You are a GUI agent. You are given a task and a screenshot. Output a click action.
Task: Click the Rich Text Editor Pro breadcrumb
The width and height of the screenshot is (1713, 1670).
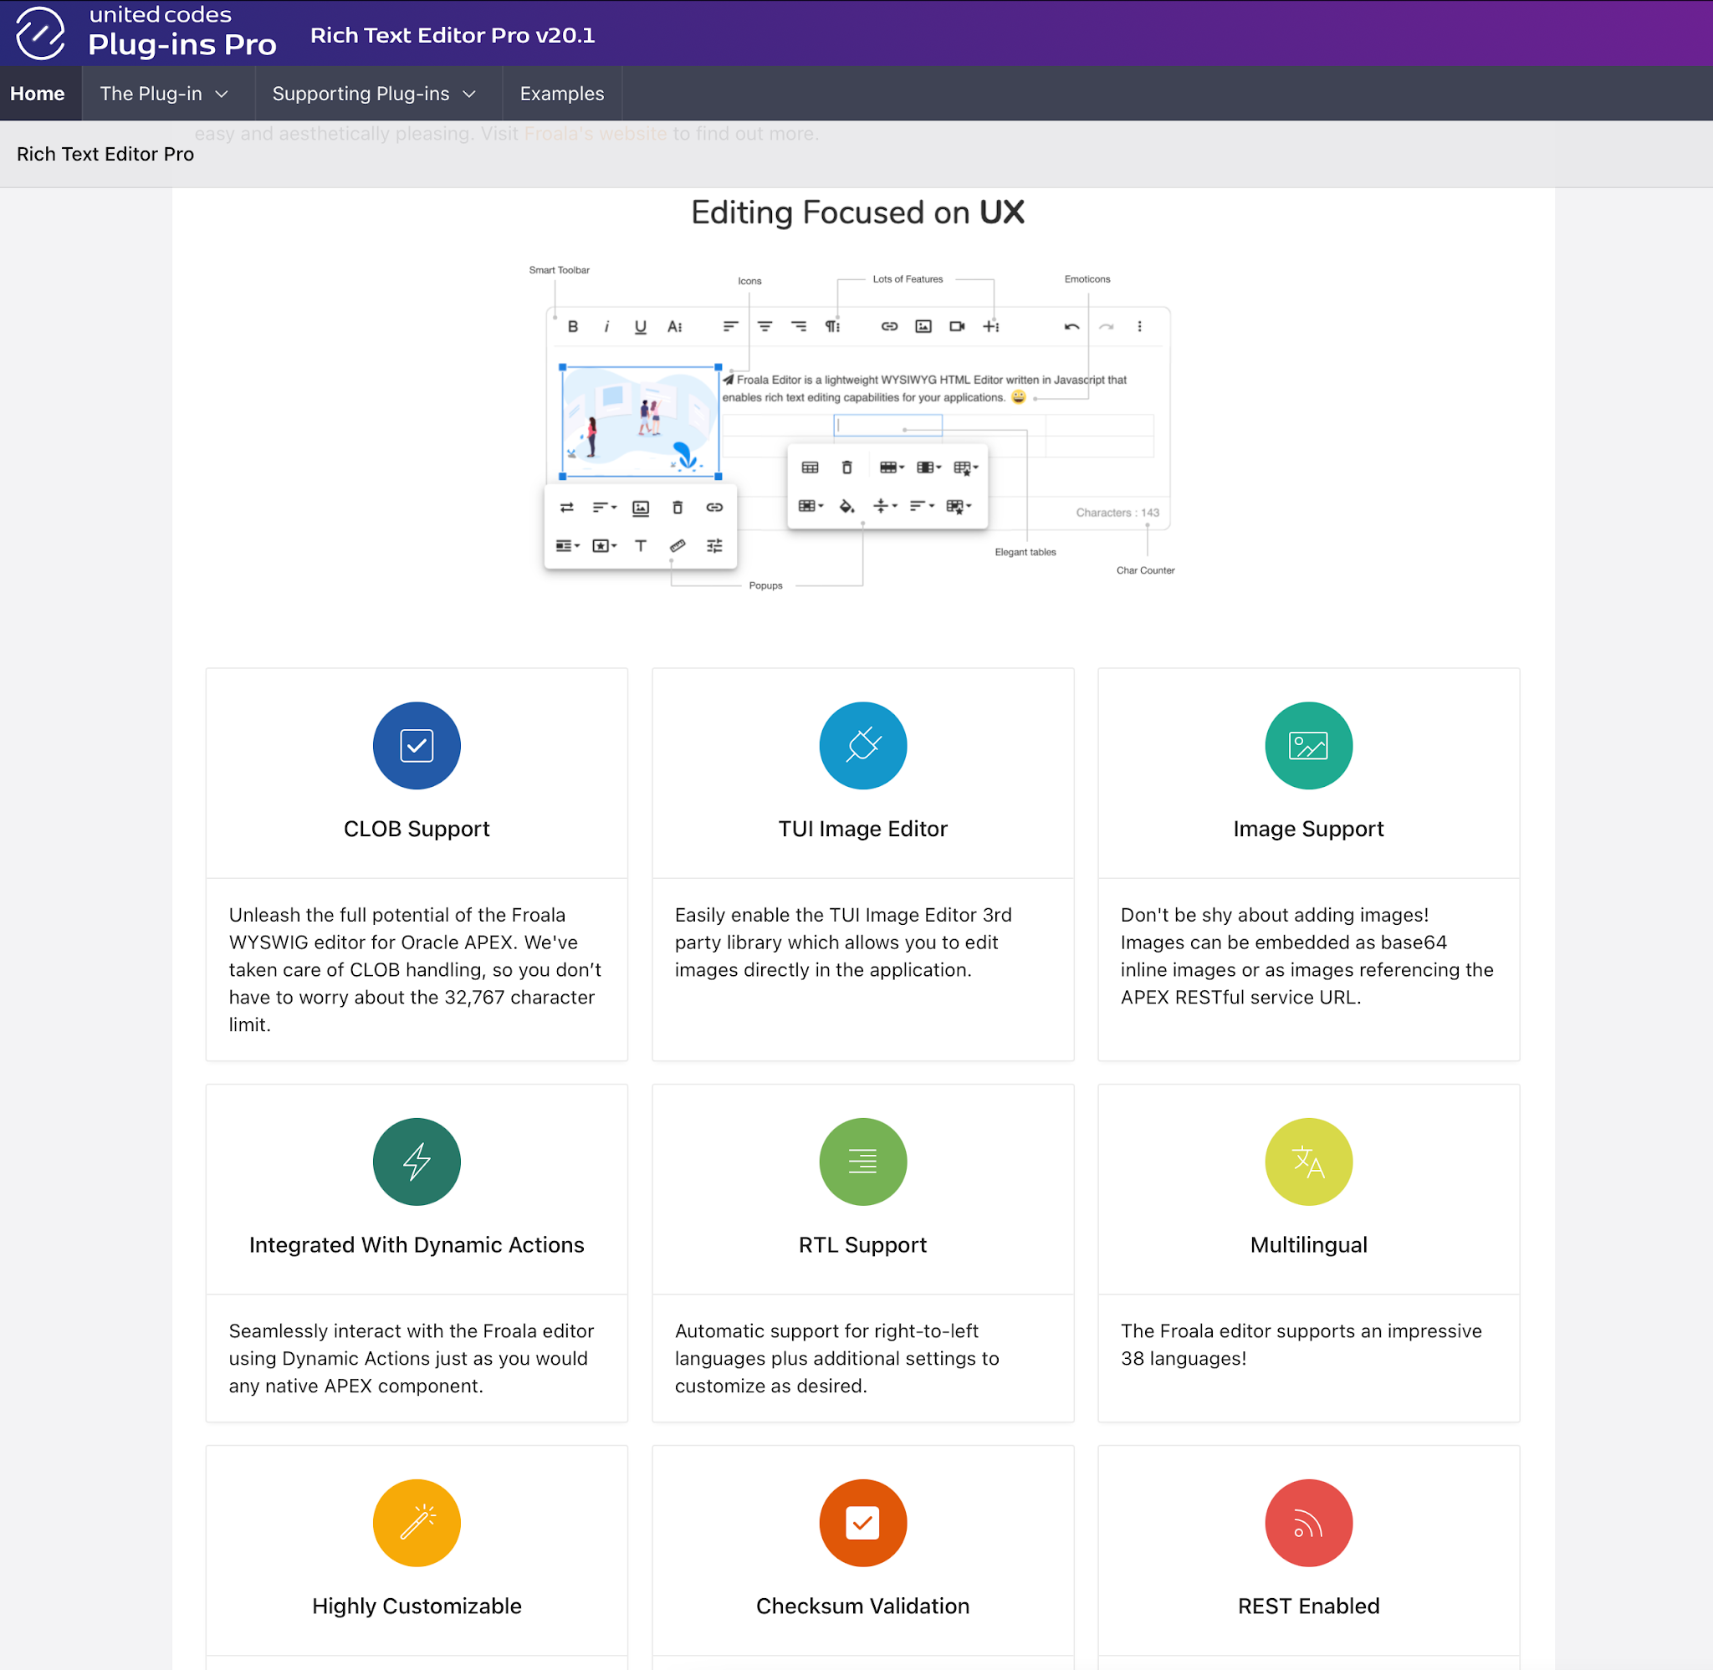pos(105,155)
